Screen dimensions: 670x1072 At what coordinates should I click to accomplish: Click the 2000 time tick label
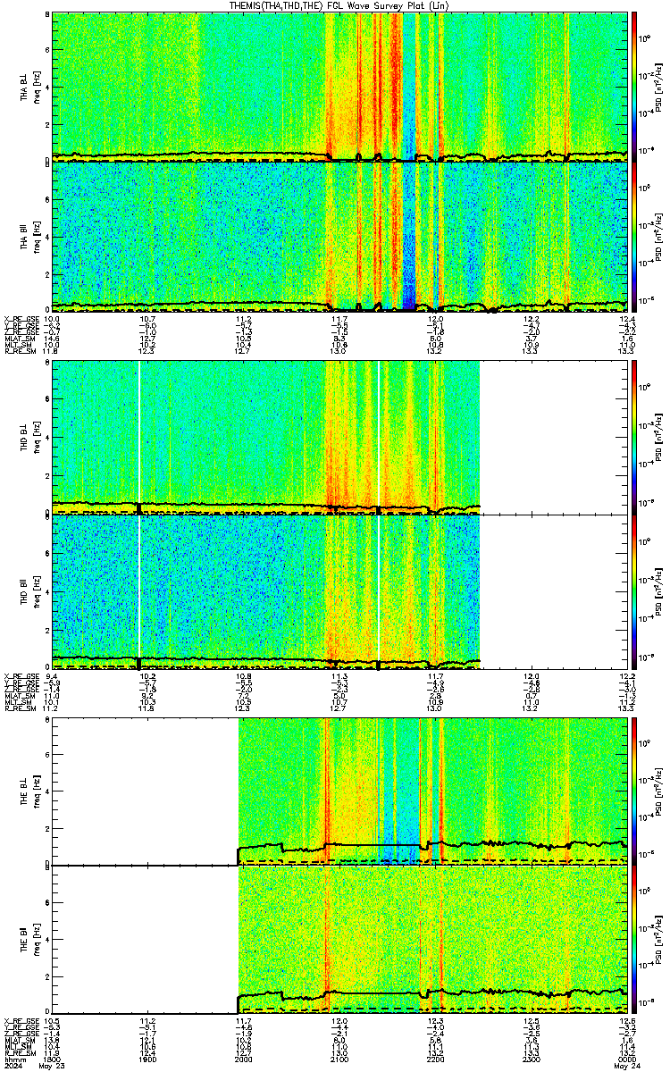[244, 1058]
